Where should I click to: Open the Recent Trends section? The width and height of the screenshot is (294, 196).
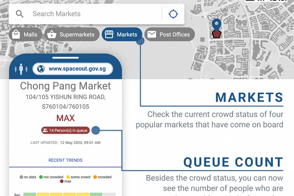click(66, 160)
